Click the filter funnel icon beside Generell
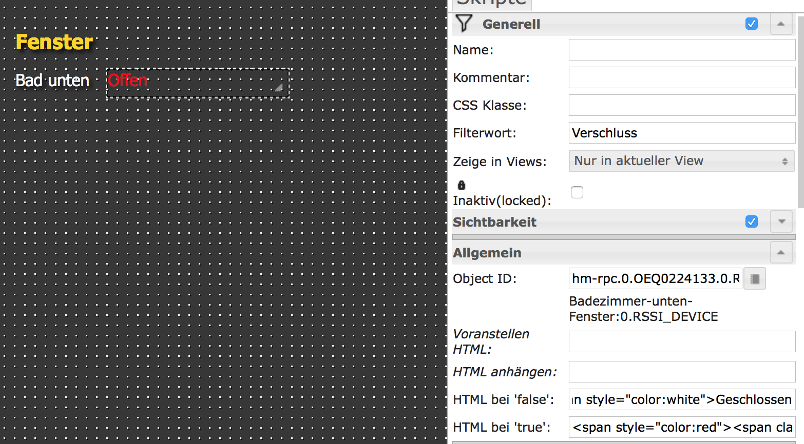Screen dimensions: 804x444 (x=464, y=24)
